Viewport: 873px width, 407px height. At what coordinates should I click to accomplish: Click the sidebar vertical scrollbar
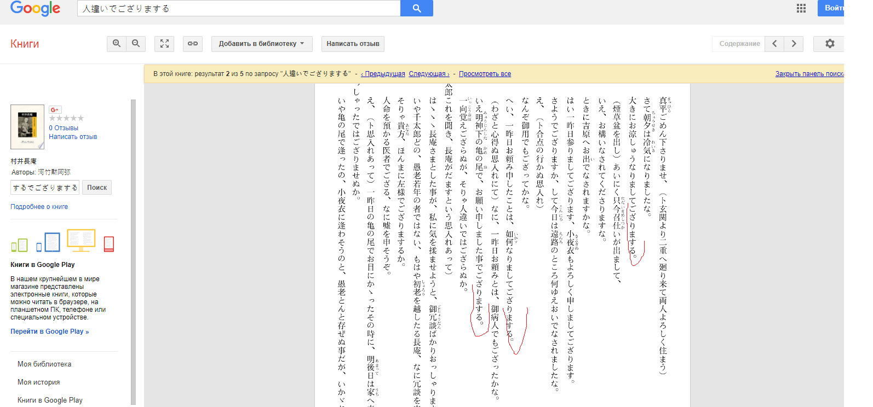click(x=133, y=252)
